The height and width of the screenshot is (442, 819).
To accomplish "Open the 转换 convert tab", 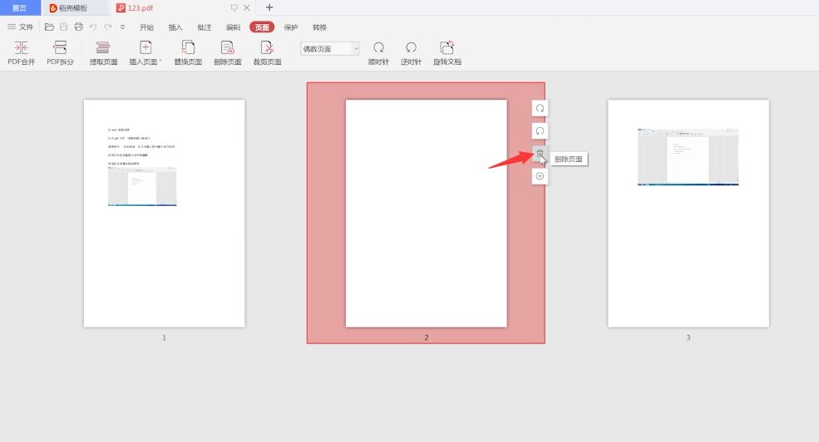I will tap(319, 27).
